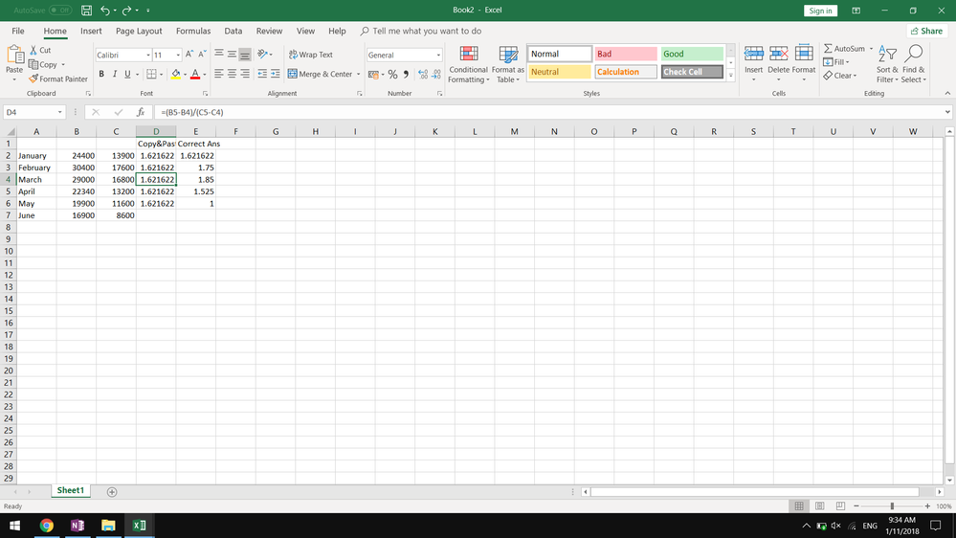The width and height of the screenshot is (956, 538).
Task: Apply italic formatting
Action: tap(114, 74)
